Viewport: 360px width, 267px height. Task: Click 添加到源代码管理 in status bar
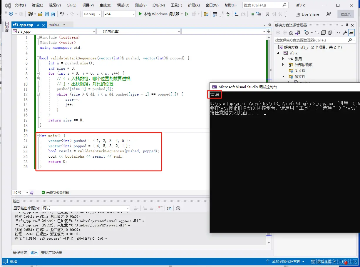pyautogui.click(x=286, y=261)
